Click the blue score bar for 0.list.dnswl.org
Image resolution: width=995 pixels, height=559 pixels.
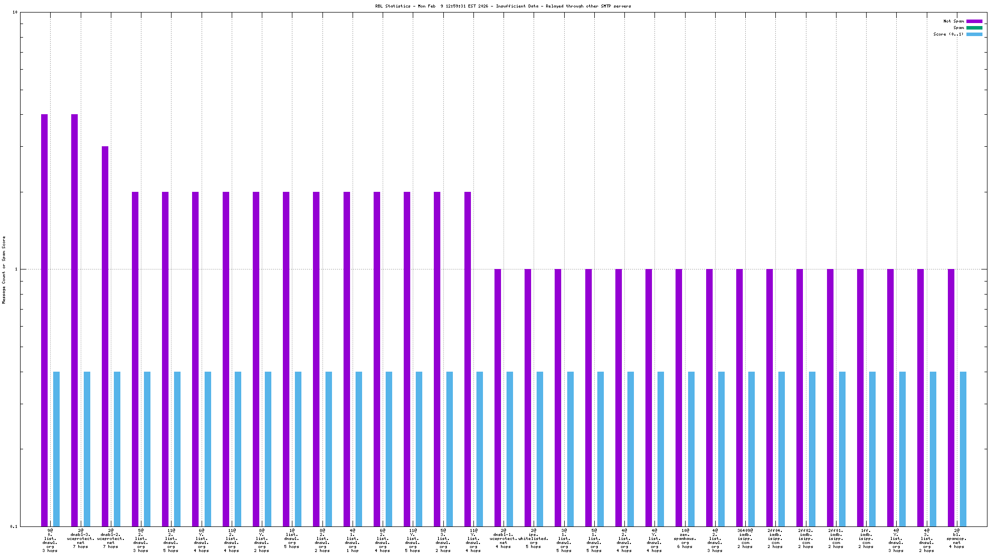coord(56,449)
